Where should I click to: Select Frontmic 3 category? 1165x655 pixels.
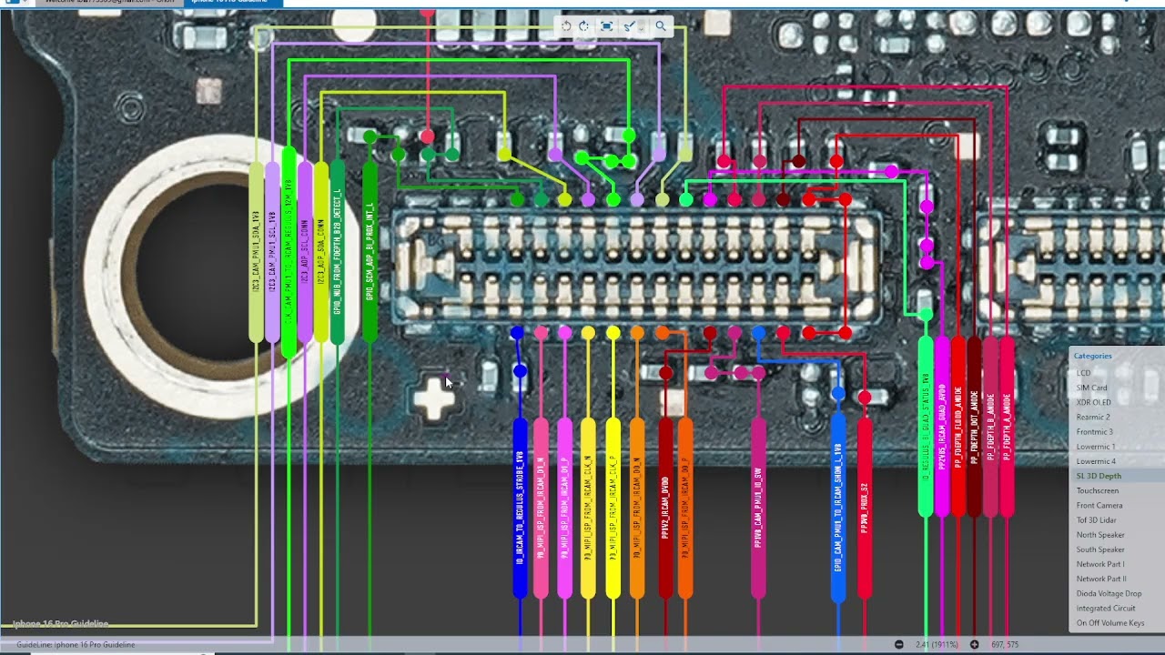(1095, 432)
